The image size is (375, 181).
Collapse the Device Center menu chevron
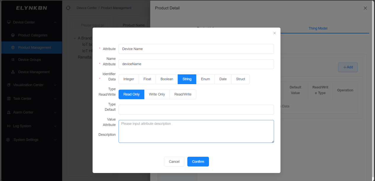(55, 22)
